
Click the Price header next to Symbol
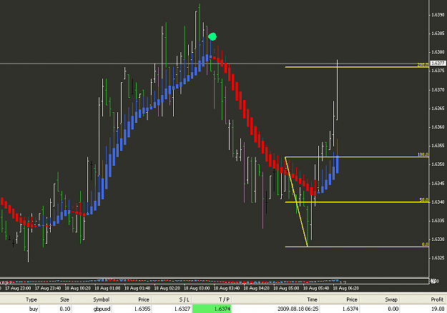click(144, 299)
